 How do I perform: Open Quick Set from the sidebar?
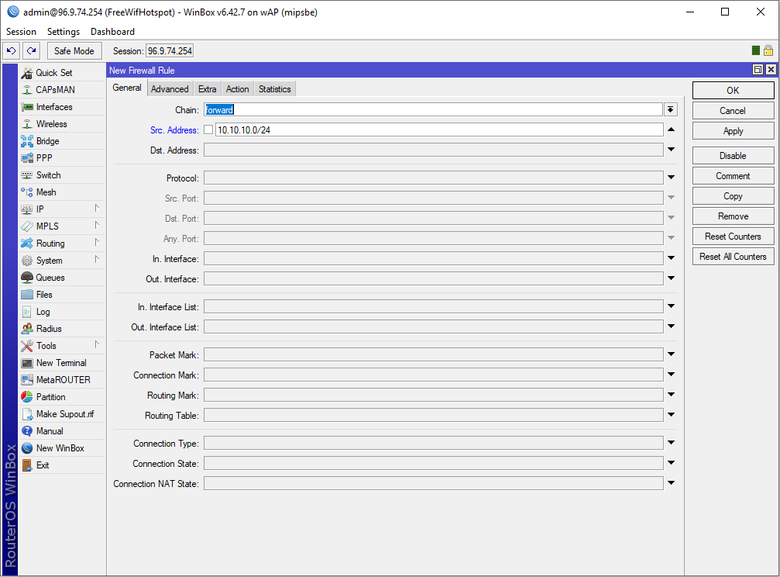click(62, 73)
